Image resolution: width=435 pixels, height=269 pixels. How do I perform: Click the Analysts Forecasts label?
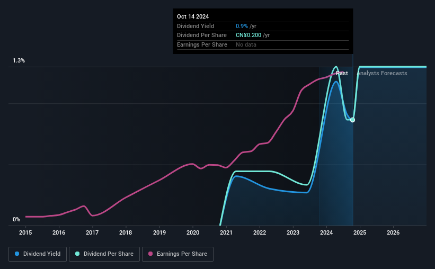382,73
